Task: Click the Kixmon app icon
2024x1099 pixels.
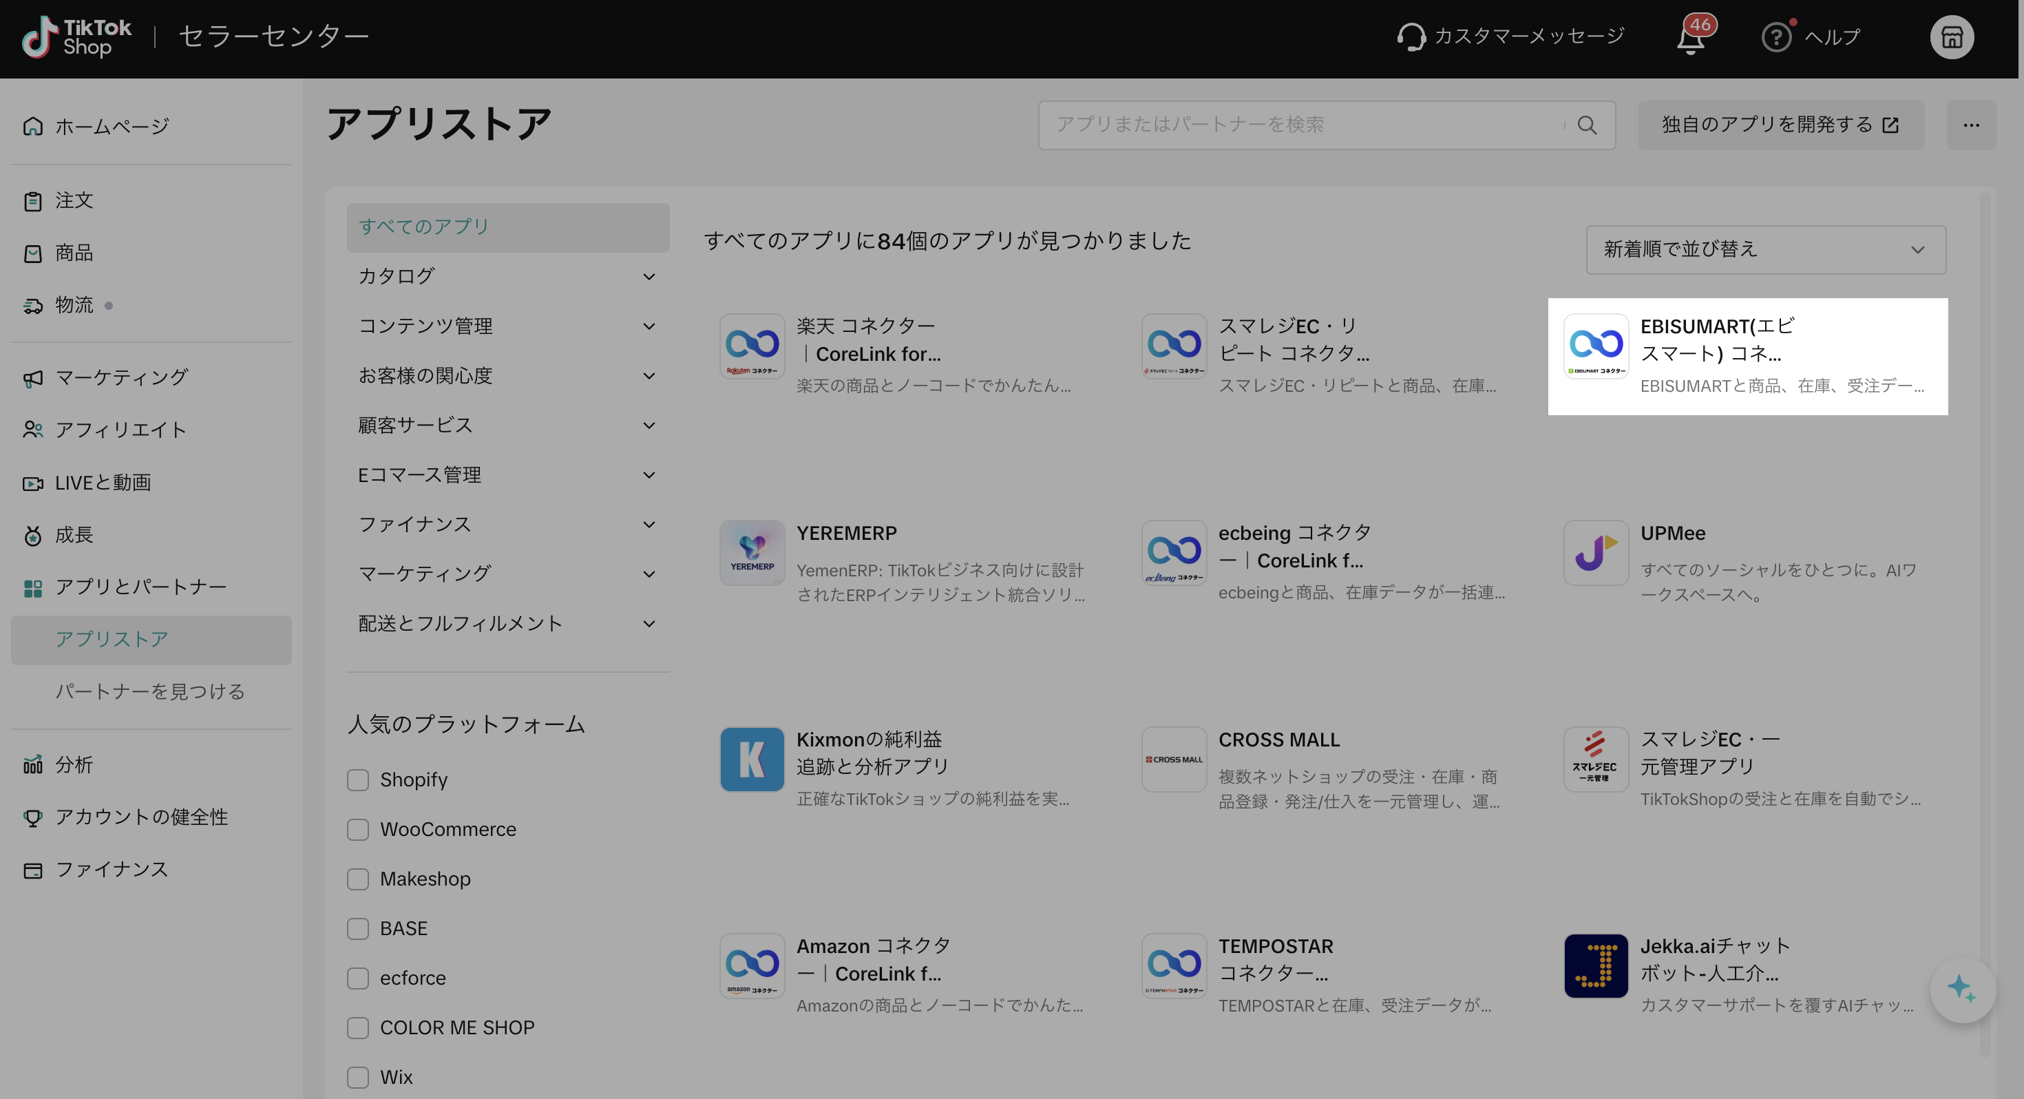Action: (x=752, y=759)
